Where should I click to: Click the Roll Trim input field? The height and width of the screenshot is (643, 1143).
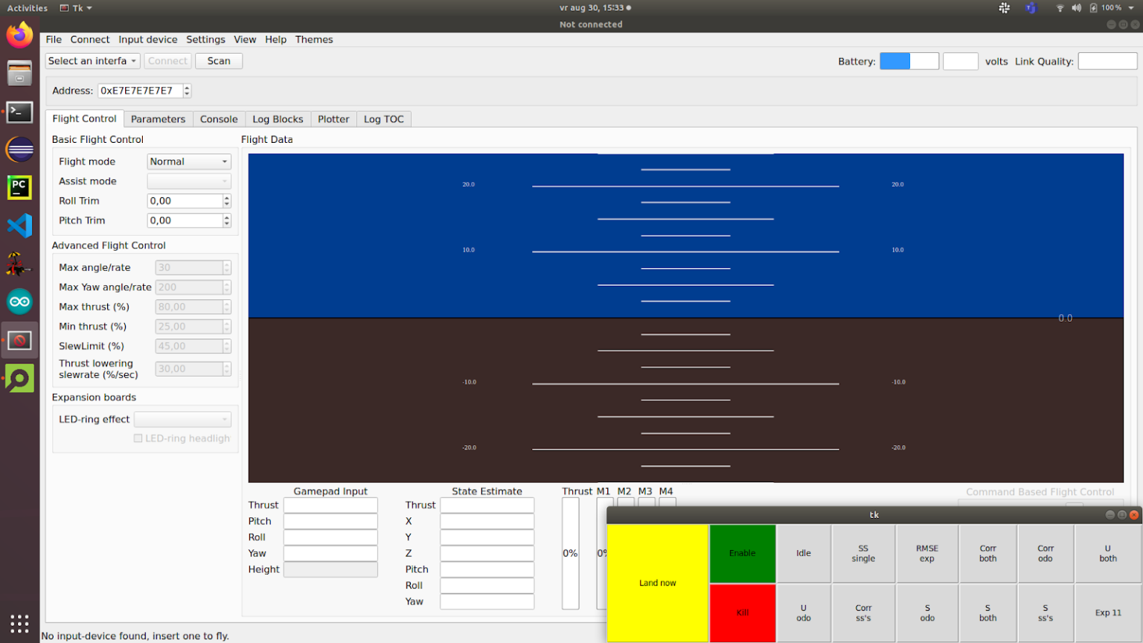185,201
